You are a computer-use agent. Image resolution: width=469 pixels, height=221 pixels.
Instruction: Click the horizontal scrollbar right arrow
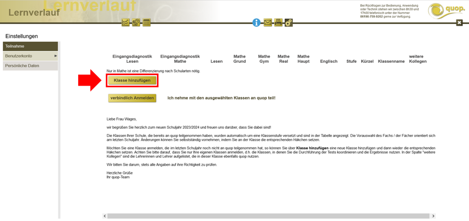[433, 216]
